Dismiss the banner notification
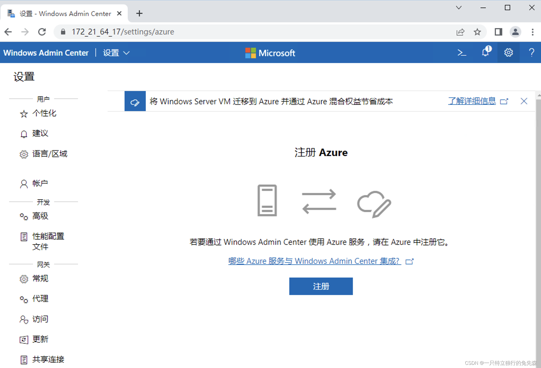This screenshot has width=541, height=368. tap(524, 101)
